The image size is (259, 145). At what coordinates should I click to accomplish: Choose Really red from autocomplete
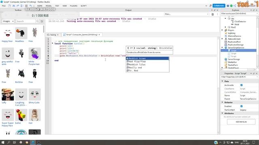pyautogui.click(x=147, y=67)
